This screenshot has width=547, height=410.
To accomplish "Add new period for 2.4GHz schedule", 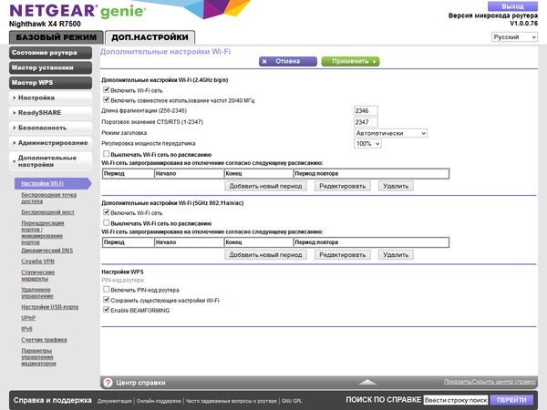I will click(265, 186).
